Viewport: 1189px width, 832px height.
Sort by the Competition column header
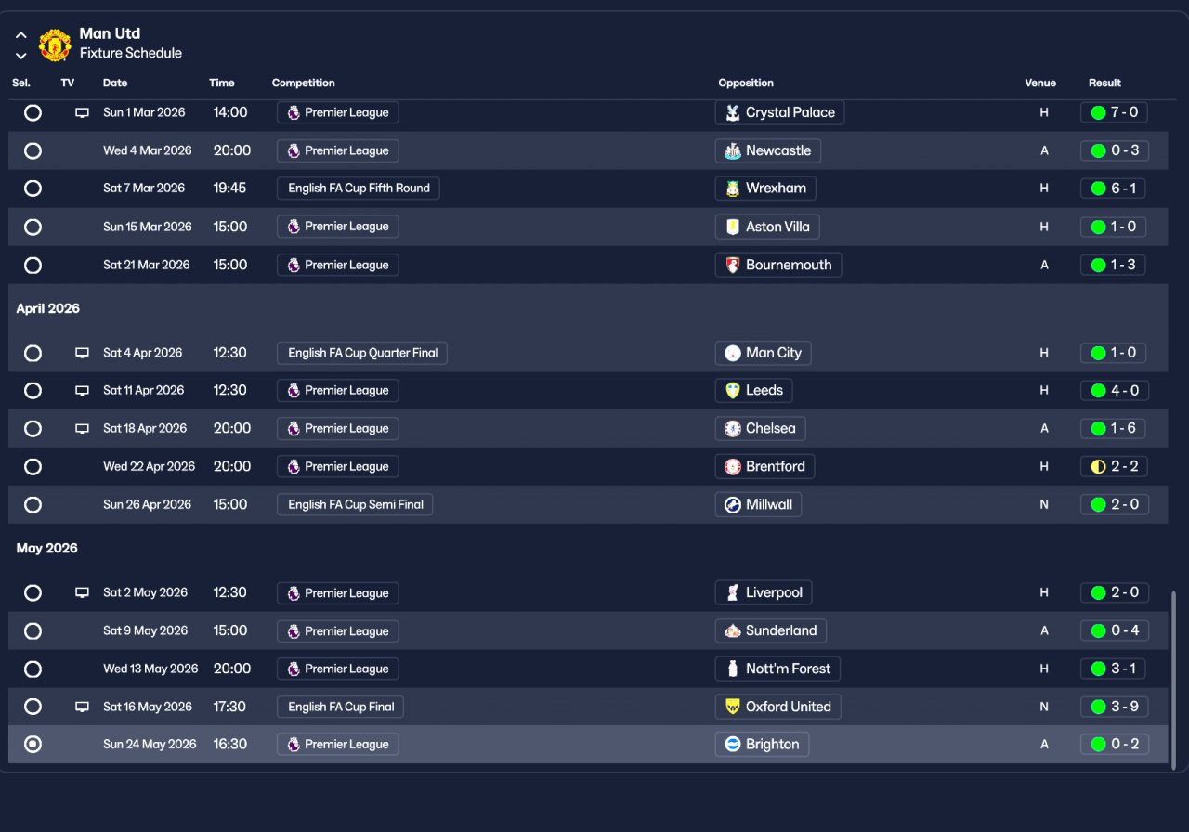[304, 83]
